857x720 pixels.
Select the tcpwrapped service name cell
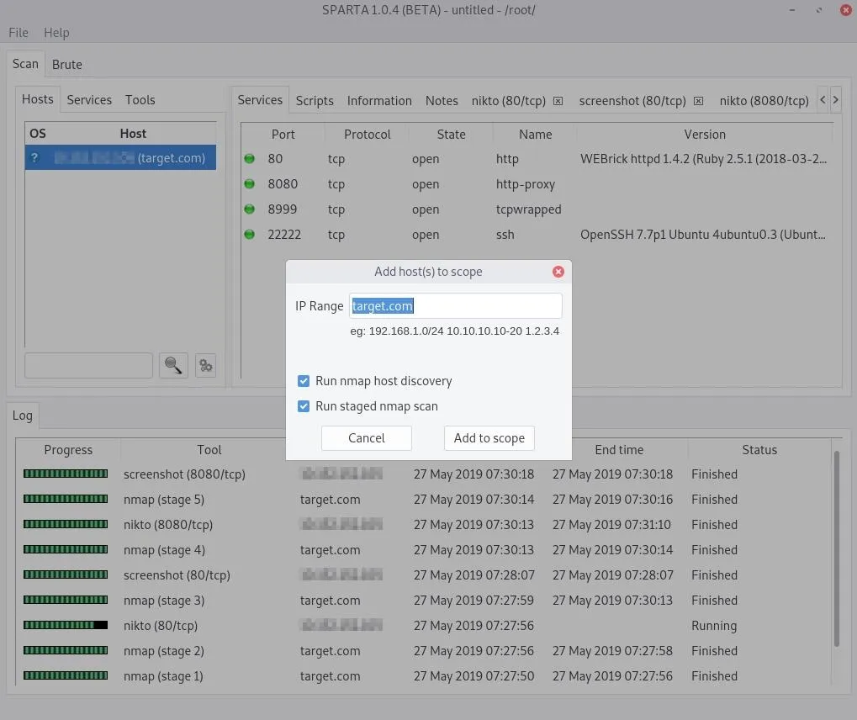528,209
